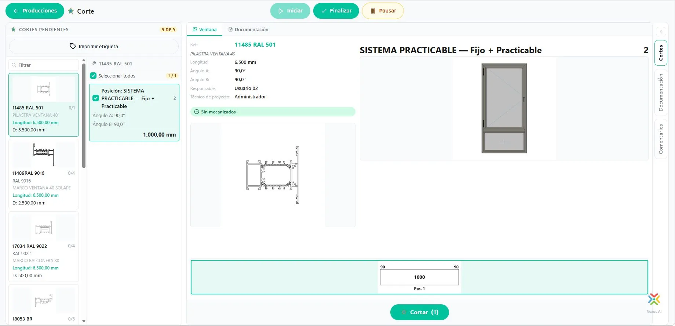Switch to the Ventana tab
Image resolution: width=675 pixels, height=326 pixels.
click(204, 30)
